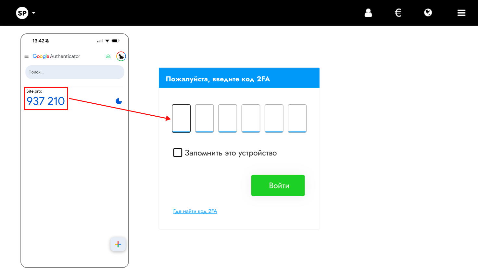Viewport: 478px width, 277px height.
Task: Open Где найти код 2FA link
Action: (x=195, y=211)
